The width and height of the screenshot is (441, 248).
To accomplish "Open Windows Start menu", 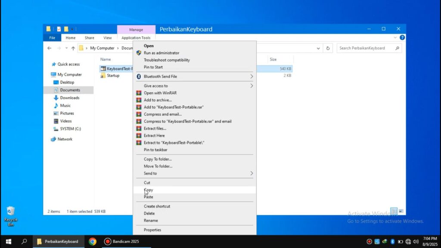I will click(x=8, y=242).
